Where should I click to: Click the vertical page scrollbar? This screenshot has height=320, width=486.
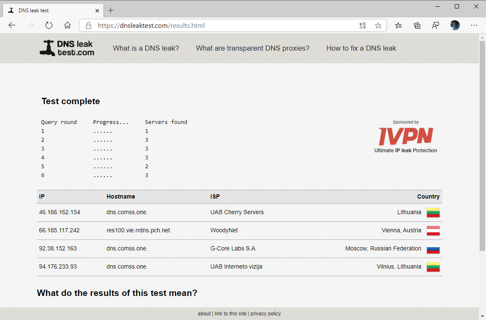coord(482,145)
